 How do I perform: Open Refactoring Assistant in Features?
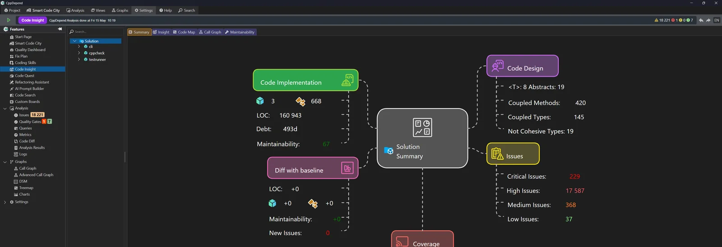click(29, 82)
